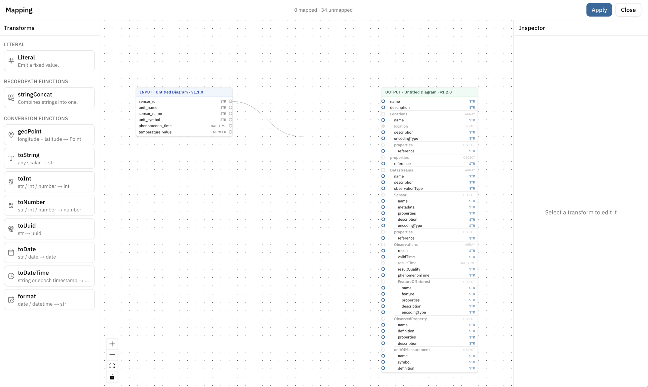Image resolution: width=648 pixels, height=387 pixels.
Task: Click the OUTPUT diagram node header
Action: point(429,92)
